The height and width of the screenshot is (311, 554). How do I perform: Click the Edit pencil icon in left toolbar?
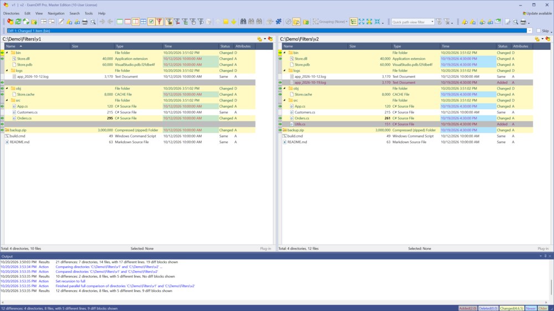[61, 22]
